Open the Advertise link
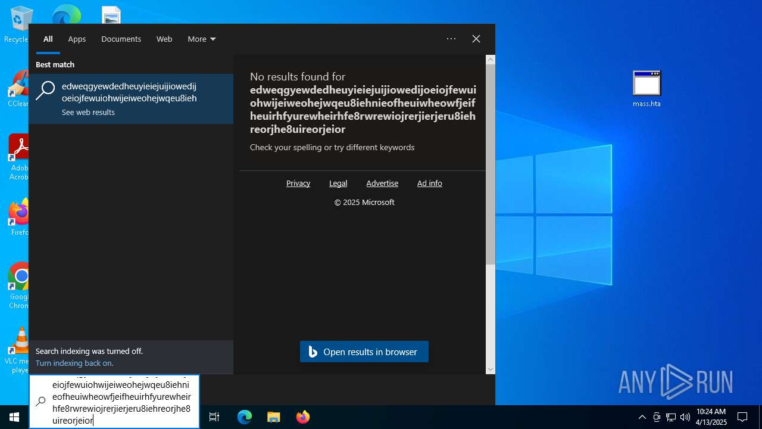The image size is (762, 429). pos(382,183)
